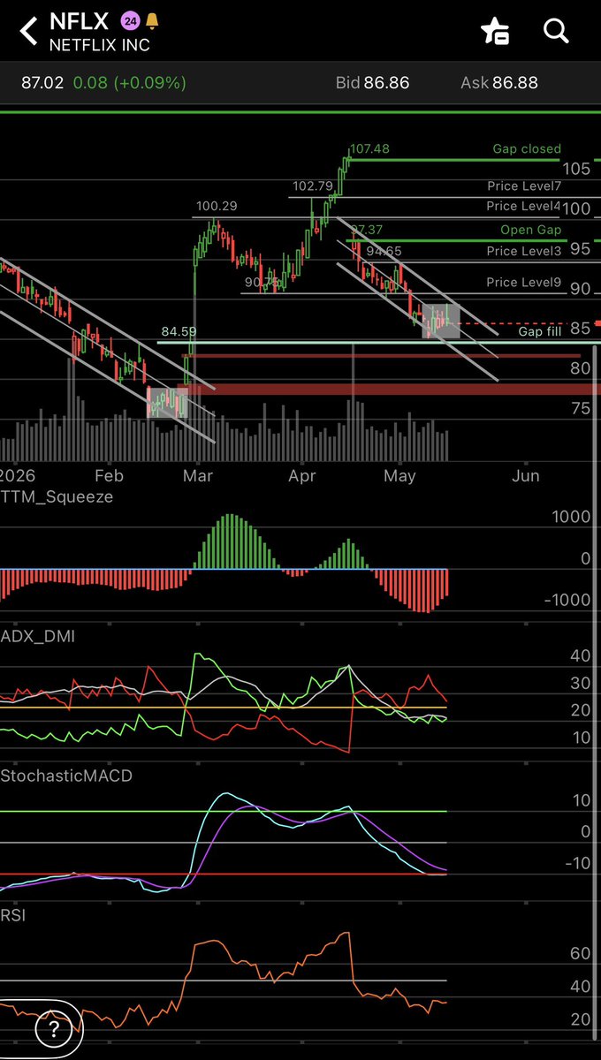Tap the 107.48 high price label

click(369, 149)
